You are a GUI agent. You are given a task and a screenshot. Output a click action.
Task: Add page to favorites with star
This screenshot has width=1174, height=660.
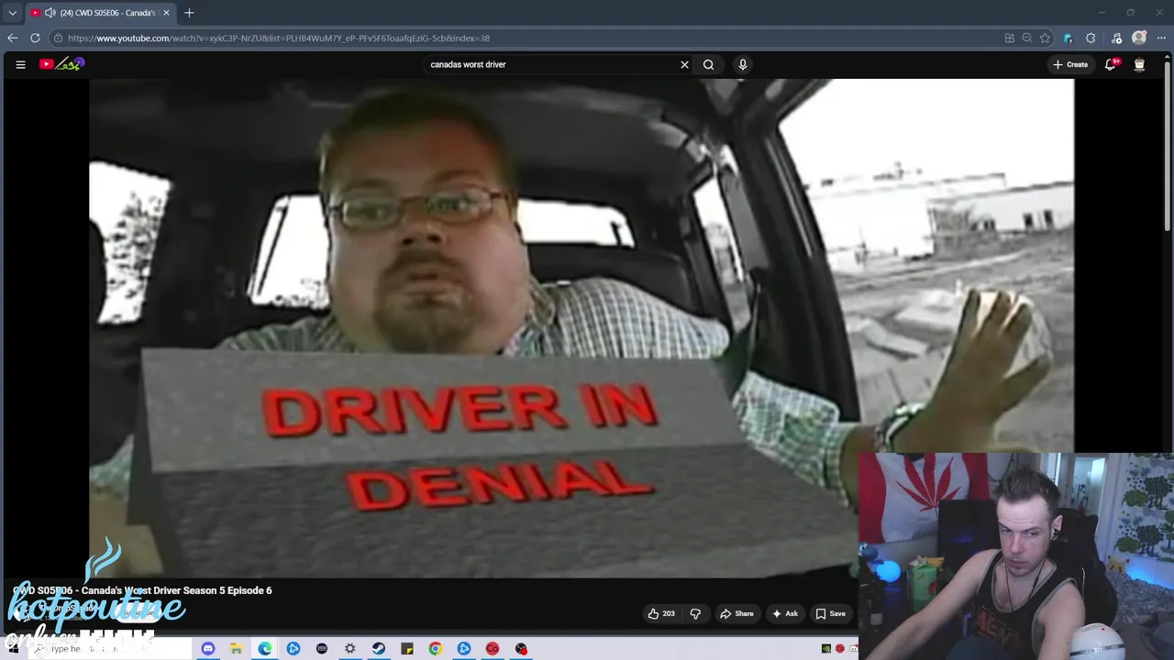[x=1045, y=38]
